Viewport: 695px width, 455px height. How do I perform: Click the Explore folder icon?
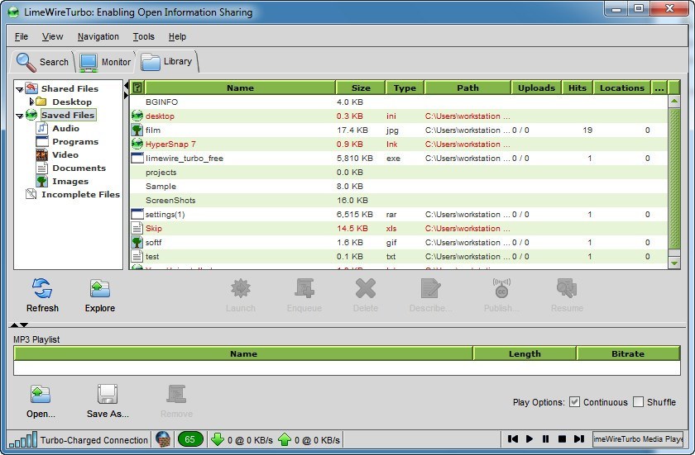click(99, 289)
